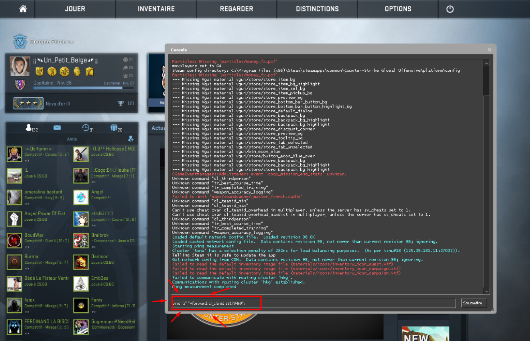This screenshot has height=341, width=530.
Task: Click Anger Power Of Fist's avatar
Action: 14,219
